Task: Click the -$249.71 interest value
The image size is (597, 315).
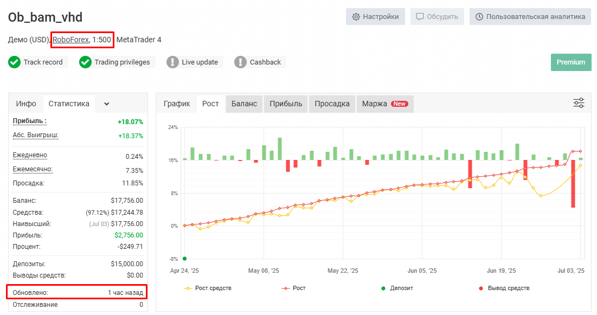Action: (130, 247)
